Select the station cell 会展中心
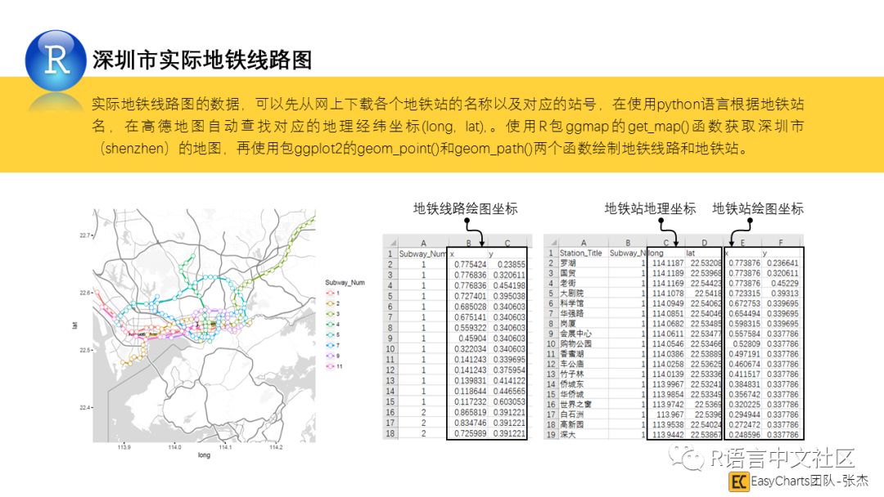This screenshot has height=497, width=884. [583, 334]
